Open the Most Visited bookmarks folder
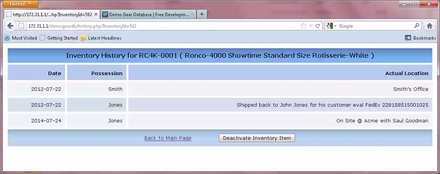This screenshot has width=440, height=174. 21,38
